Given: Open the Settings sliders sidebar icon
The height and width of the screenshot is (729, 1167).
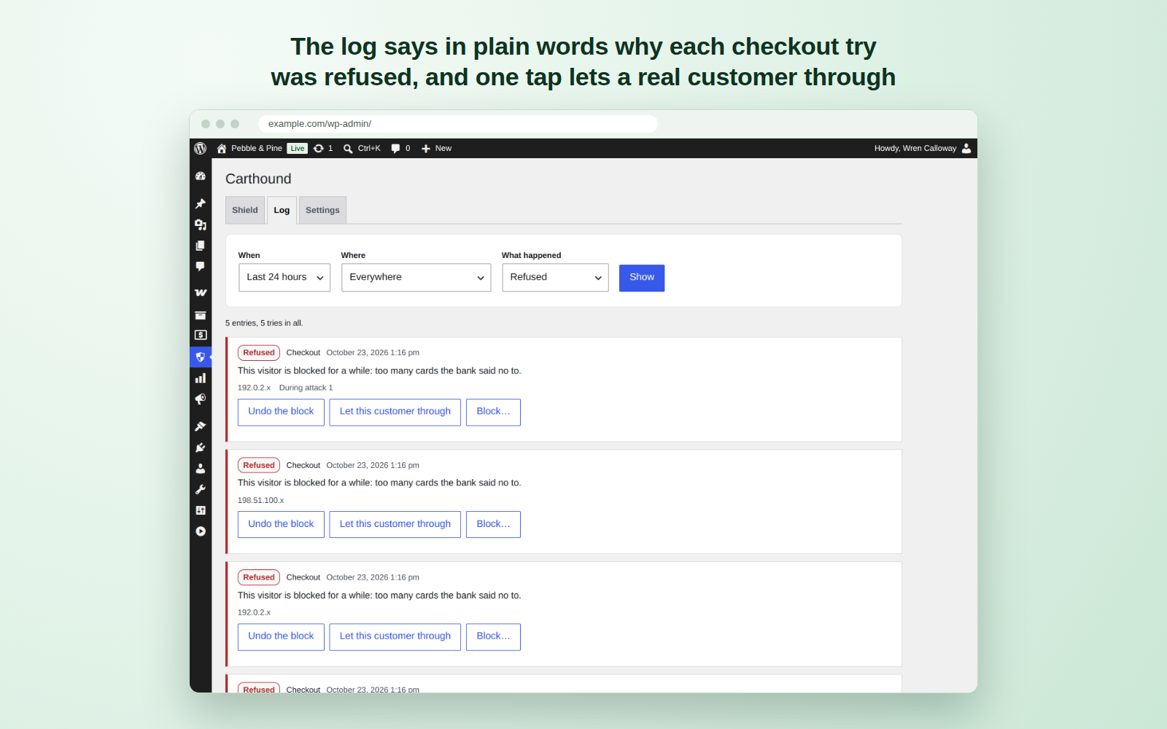Looking at the screenshot, I should (x=201, y=510).
